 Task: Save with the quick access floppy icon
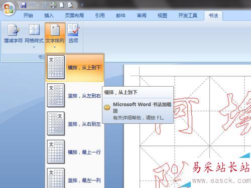coord(24,5)
